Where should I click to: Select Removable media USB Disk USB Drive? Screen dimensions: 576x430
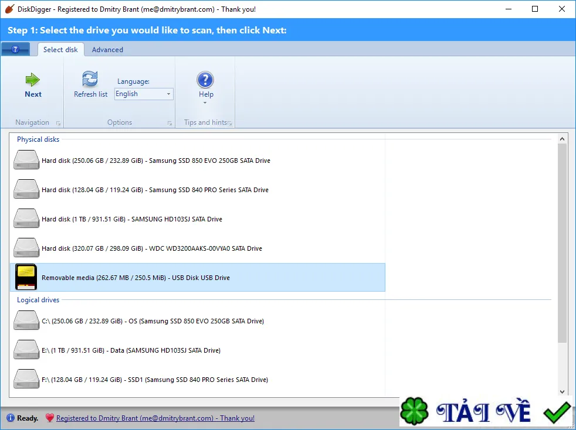tap(198, 277)
